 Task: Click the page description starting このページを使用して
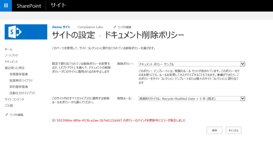[x=104, y=48]
